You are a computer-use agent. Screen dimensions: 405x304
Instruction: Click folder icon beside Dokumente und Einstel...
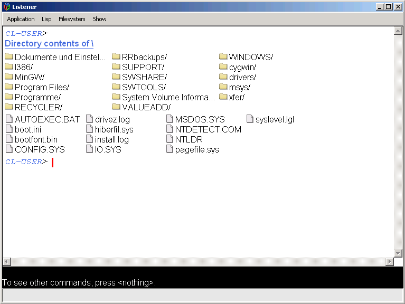click(9, 56)
